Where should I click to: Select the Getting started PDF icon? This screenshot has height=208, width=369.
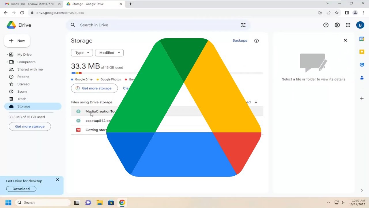coord(78,130)
